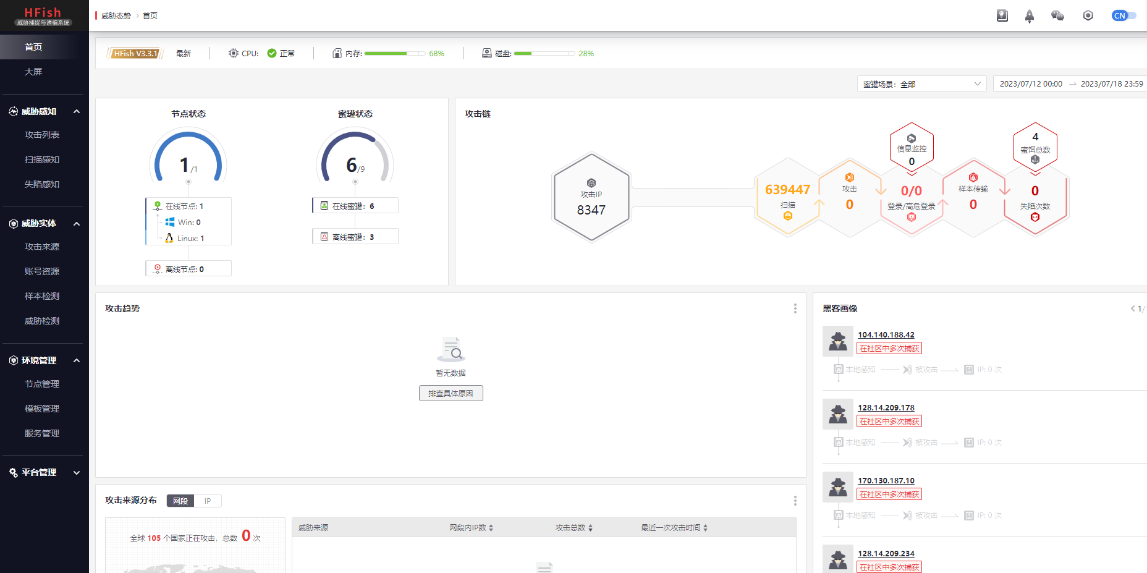Click the HFish V3.3.1 version badge
This screenshot has width=1147, height=573.
135,54
